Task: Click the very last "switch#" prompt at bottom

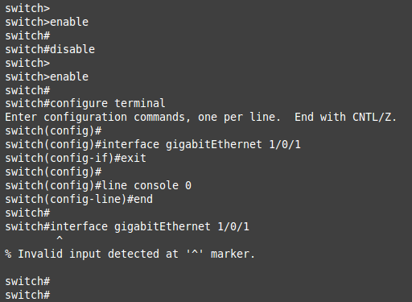Action: point(27,295)
